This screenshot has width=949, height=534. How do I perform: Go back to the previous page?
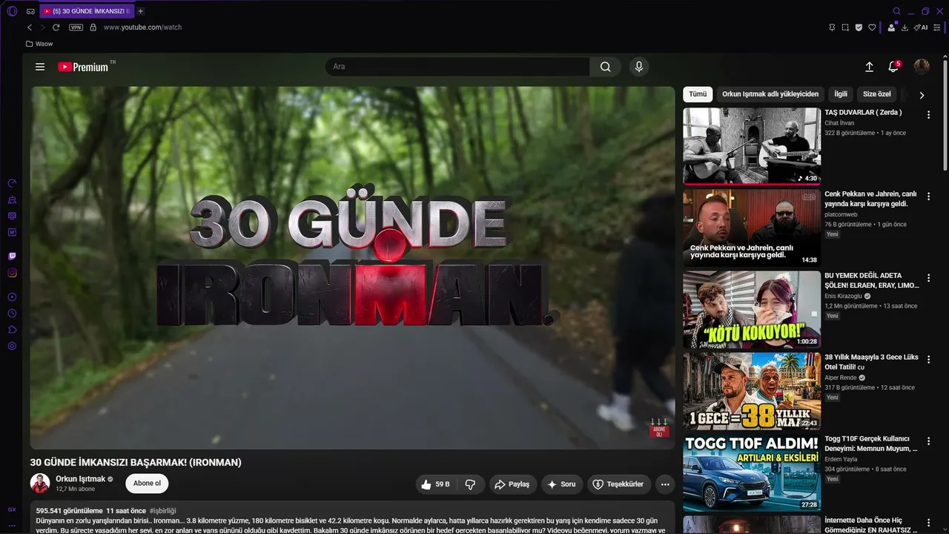click(x=30, y=27)
